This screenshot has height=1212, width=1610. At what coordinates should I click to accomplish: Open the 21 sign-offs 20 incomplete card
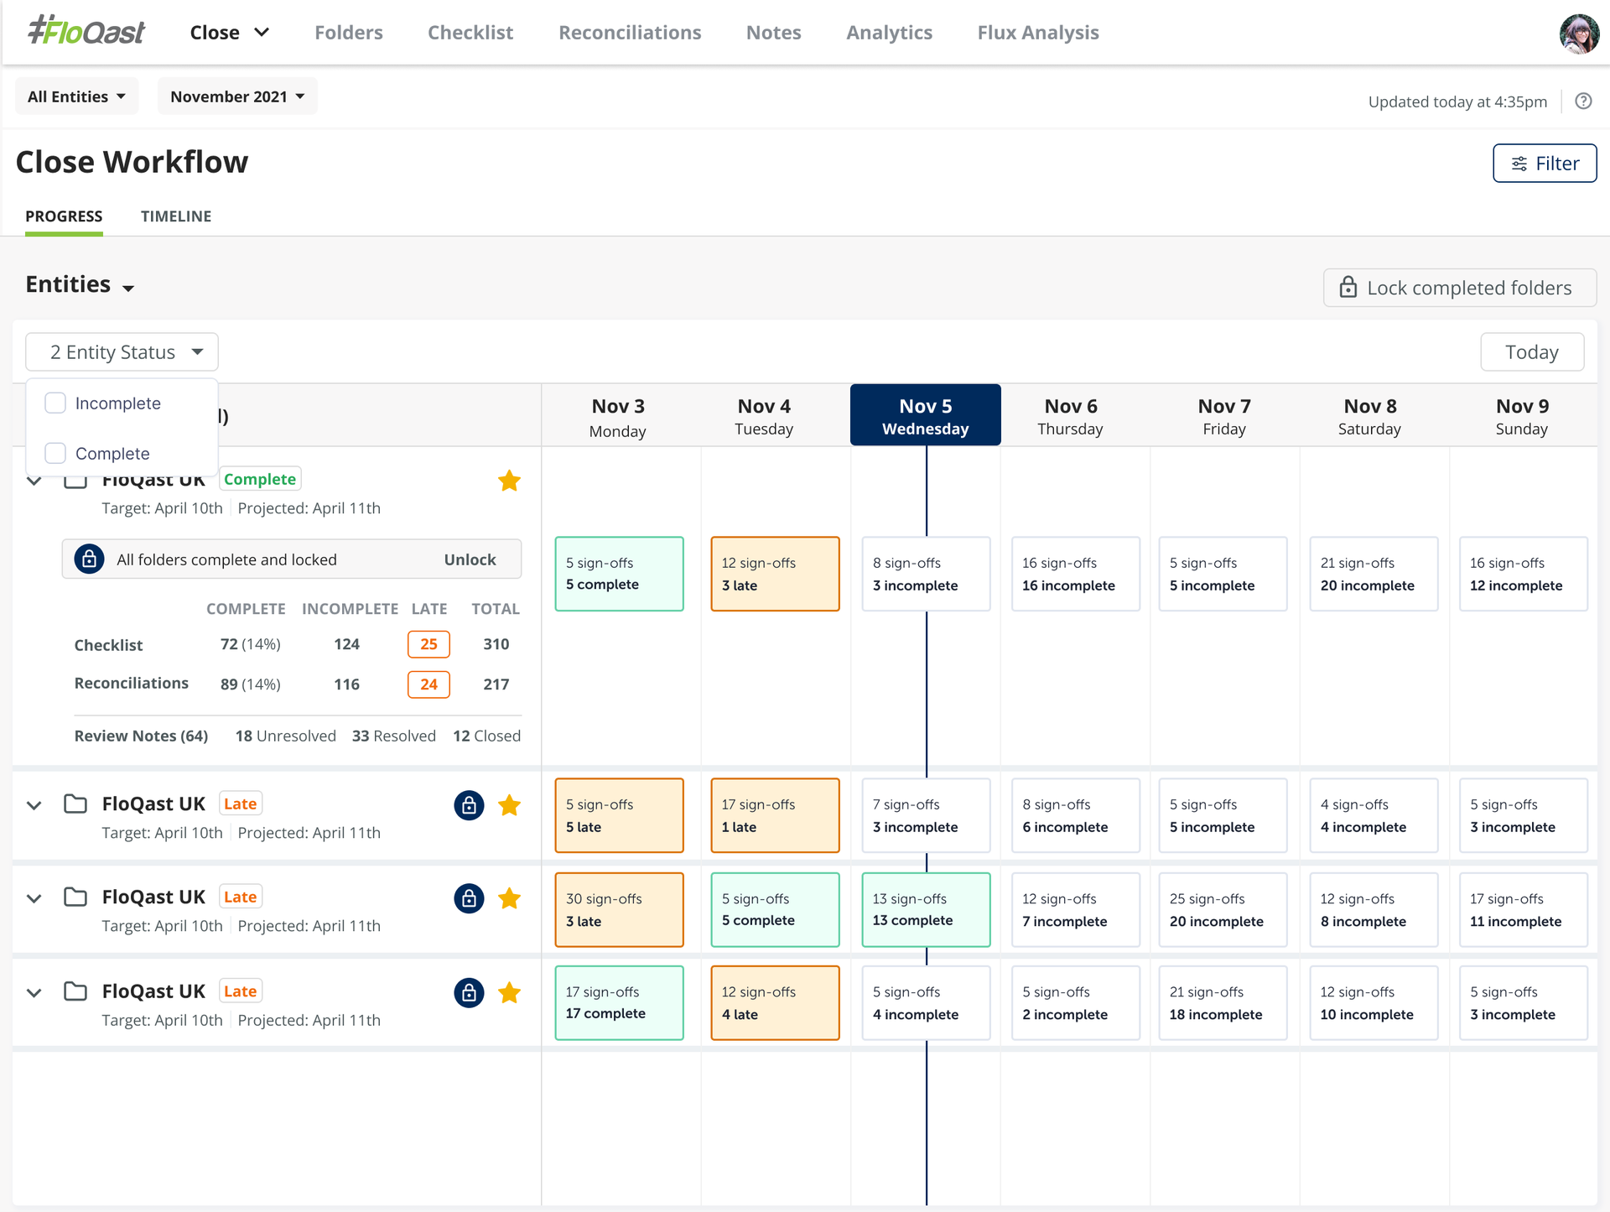(x=1374, y=574)
